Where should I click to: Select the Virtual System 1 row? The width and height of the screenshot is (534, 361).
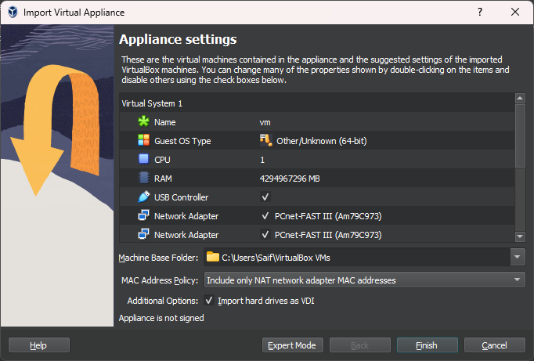pos(317,103)
